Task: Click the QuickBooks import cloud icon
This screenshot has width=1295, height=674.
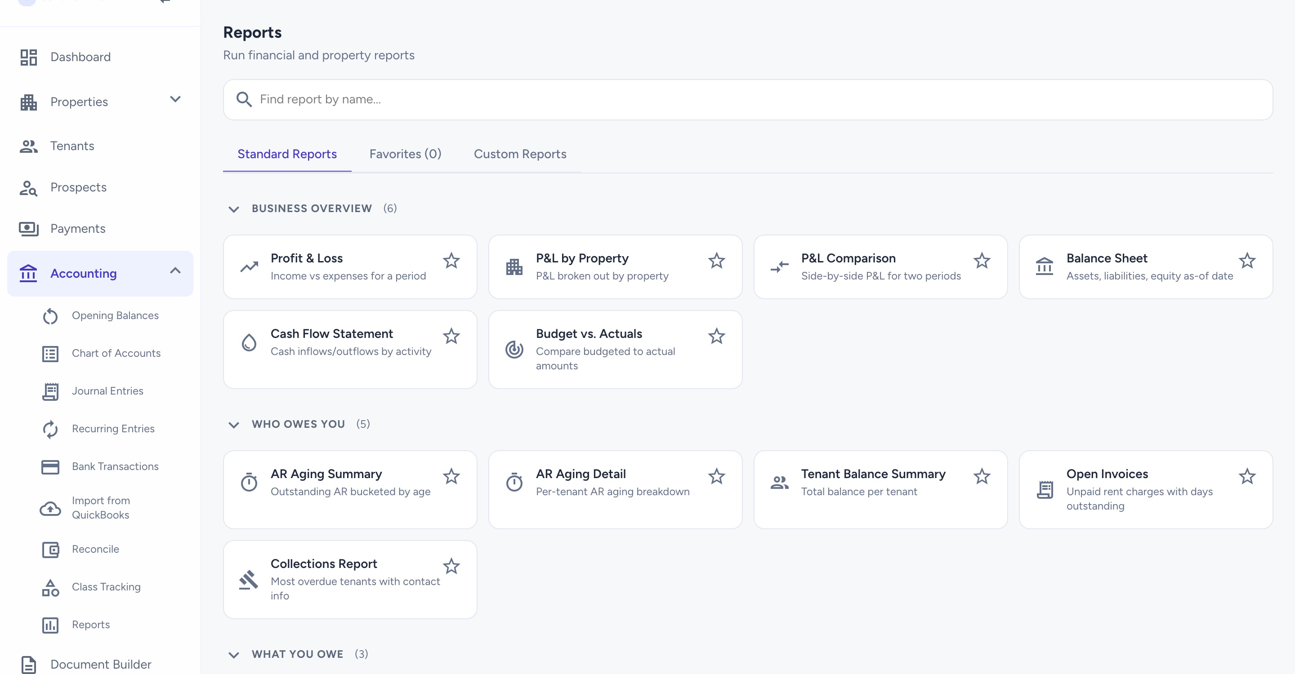Action: tap(50, 508)
